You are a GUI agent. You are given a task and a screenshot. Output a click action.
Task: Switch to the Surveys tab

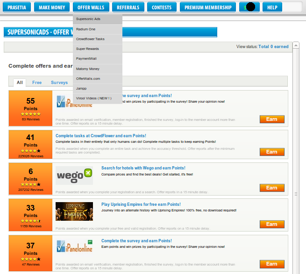pos(59,83)
